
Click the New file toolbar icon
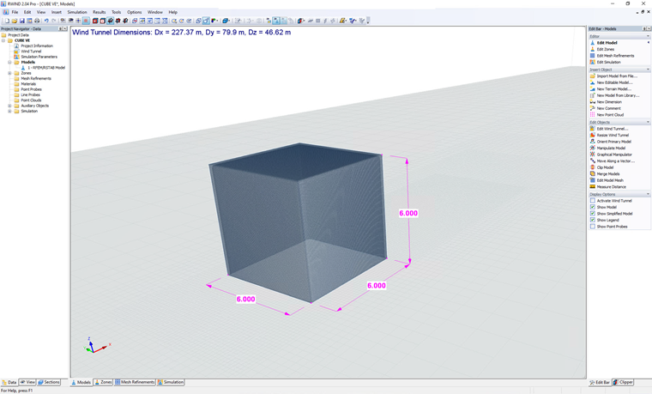(7, 21)
